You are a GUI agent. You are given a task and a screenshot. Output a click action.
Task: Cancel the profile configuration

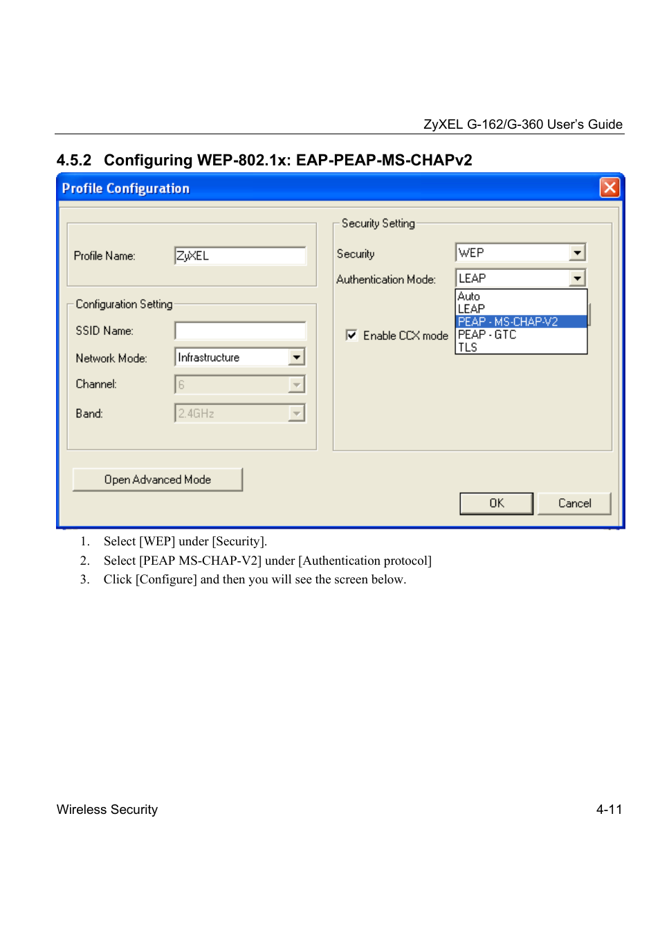[x=574, y=503]
